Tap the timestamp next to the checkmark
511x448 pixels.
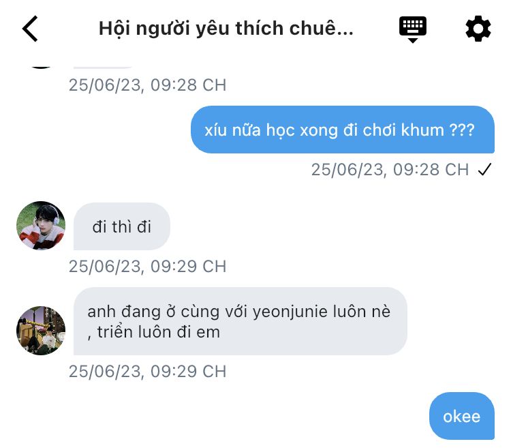coord(390,170)
